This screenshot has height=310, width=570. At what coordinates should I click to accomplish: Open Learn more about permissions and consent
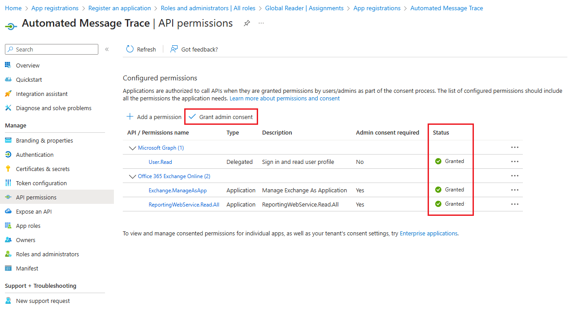(285, 98)
